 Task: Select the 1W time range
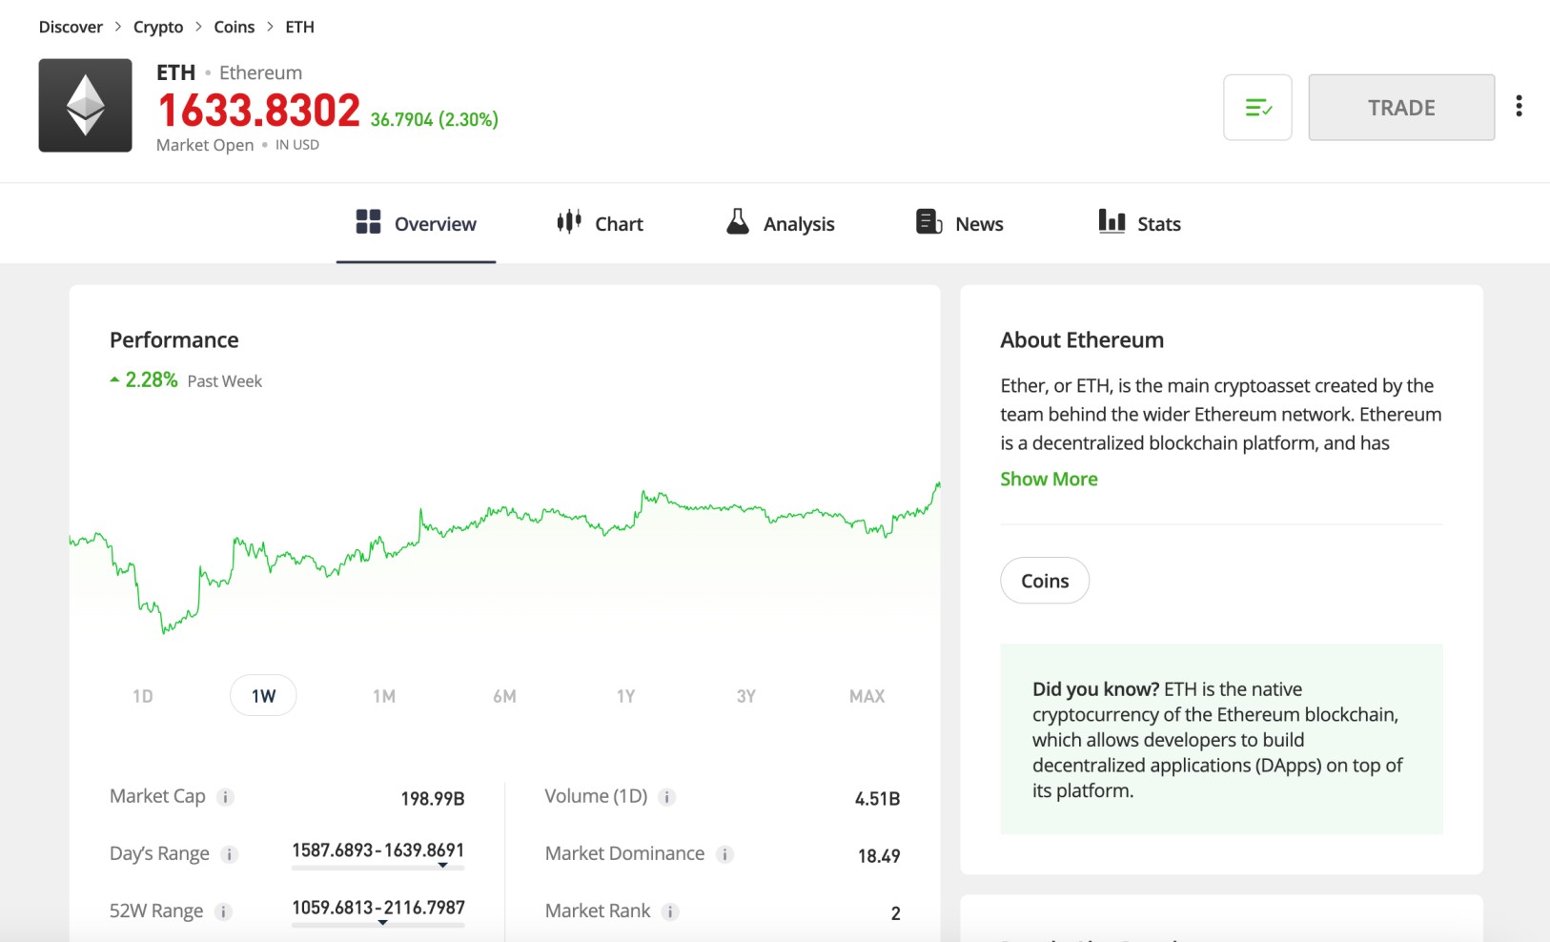coord(263,696)
